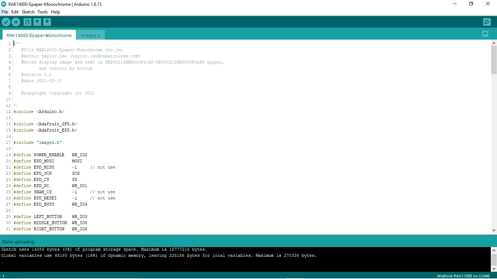Click the line number indicator '1' in the status bar
Viewport: 497px width, 279px height.
tap(3, 276)
